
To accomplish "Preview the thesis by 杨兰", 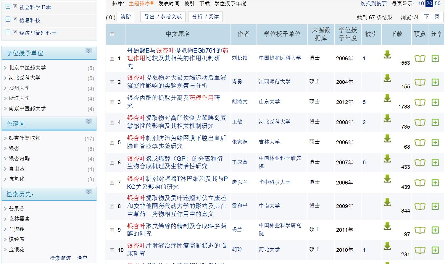I will pos(420,230).
